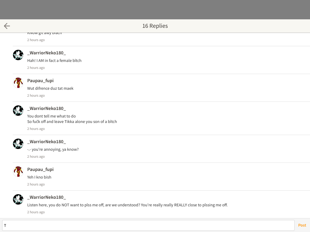Open Paupau_fupi username above "Yeh I kno bish"
310x232 pixels.
[x=40, y=169]
